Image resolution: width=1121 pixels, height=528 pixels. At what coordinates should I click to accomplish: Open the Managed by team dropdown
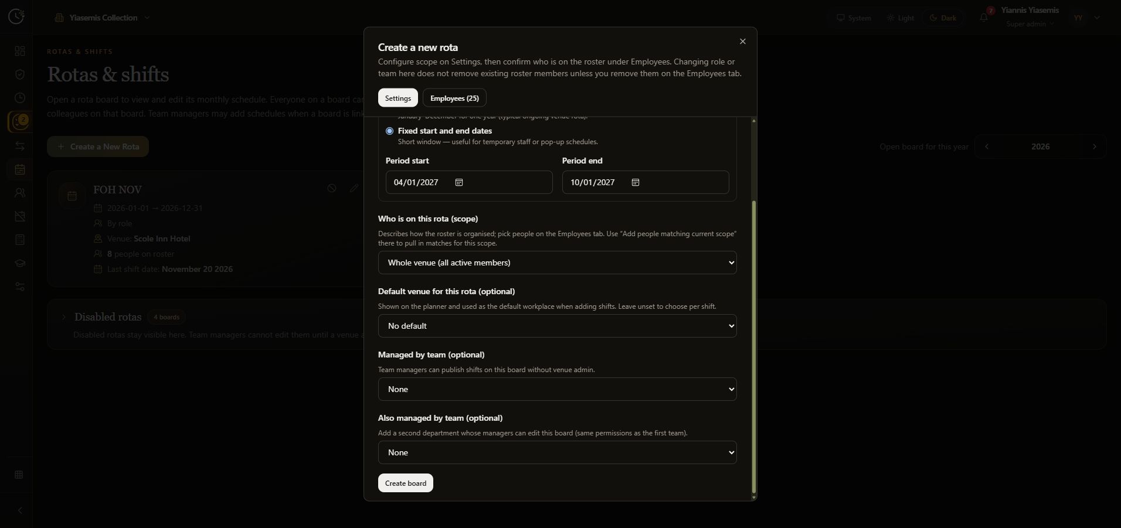[x=557, y=389]
